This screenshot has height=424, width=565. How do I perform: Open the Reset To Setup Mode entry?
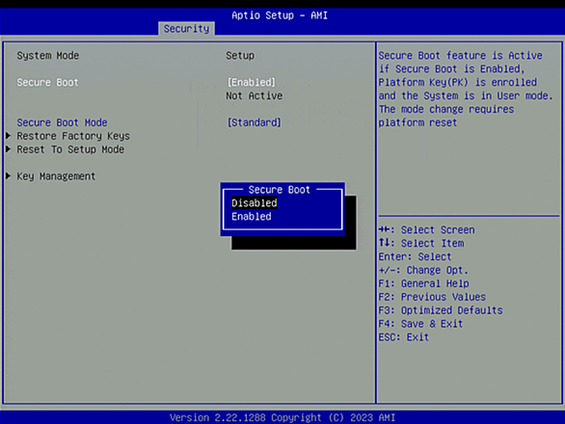(70, 149)
